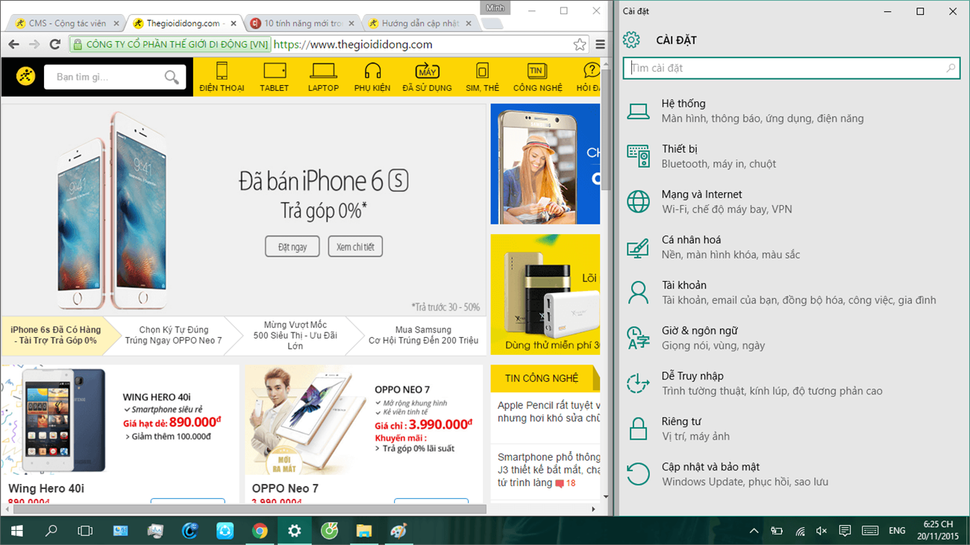Screen dimensions: 970x545
Task: Click the website search magnifier
Action: point(172,77)
